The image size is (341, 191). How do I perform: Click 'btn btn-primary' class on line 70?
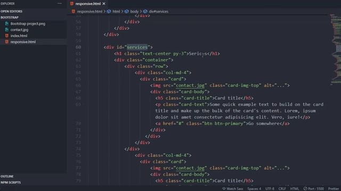[x=224, y=124]
